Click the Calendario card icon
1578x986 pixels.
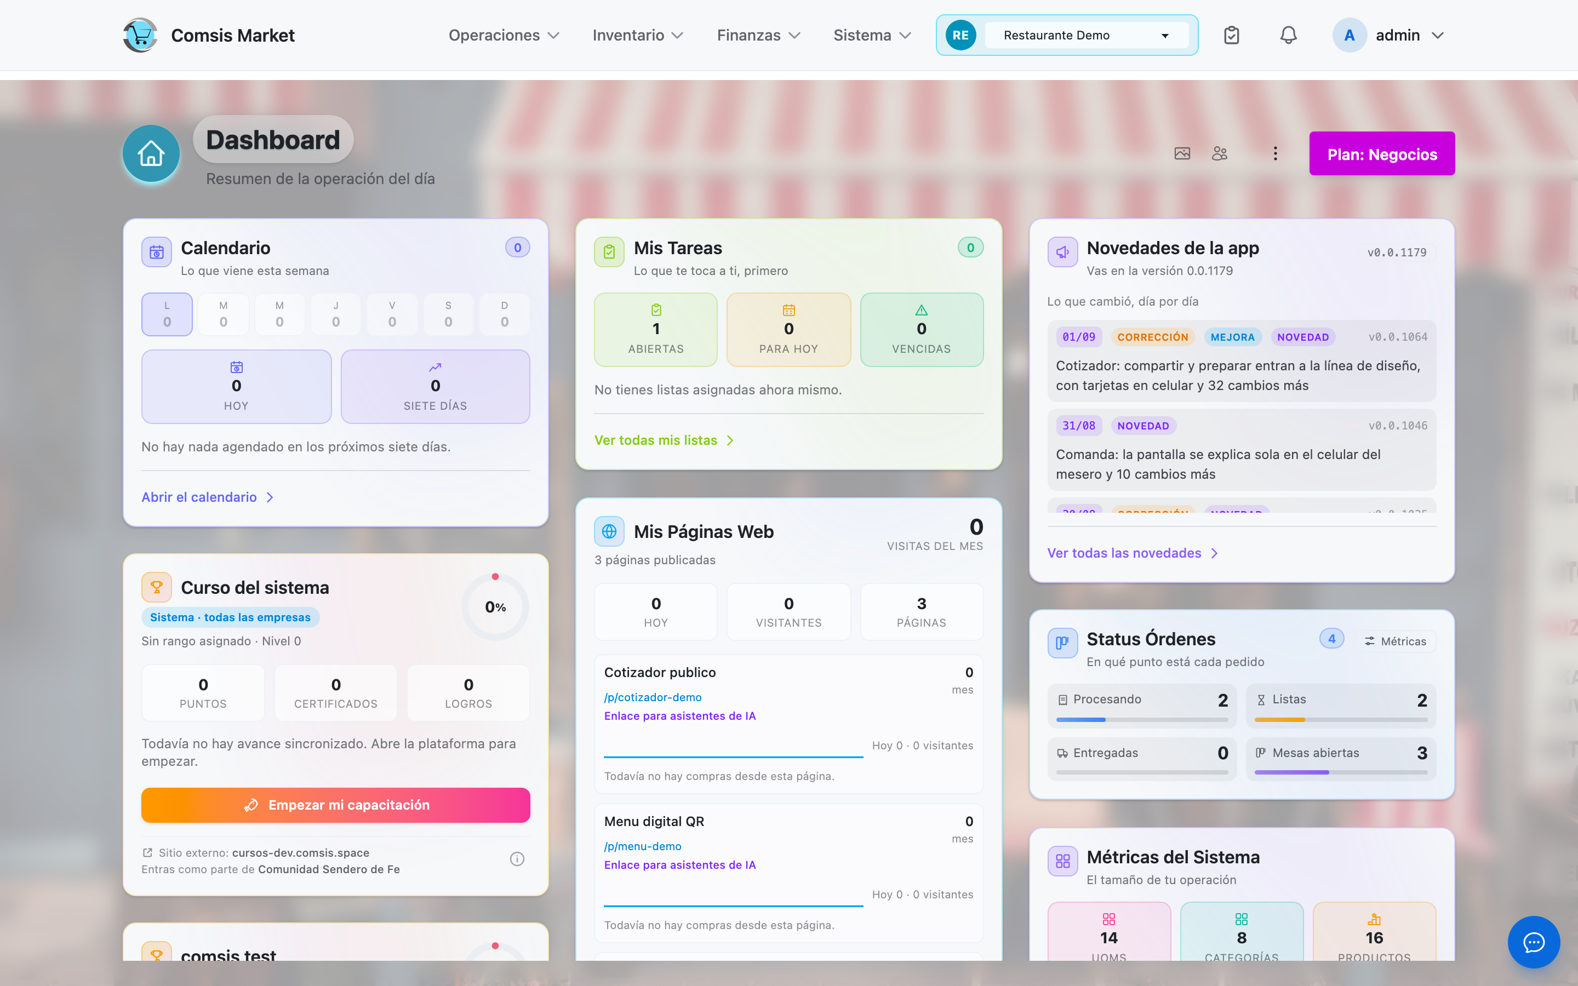pyautogui.click(x=157, y=253)
